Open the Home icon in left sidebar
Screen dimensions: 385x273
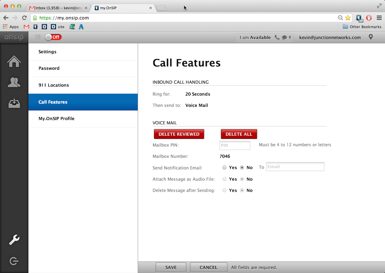coord(14,62)
